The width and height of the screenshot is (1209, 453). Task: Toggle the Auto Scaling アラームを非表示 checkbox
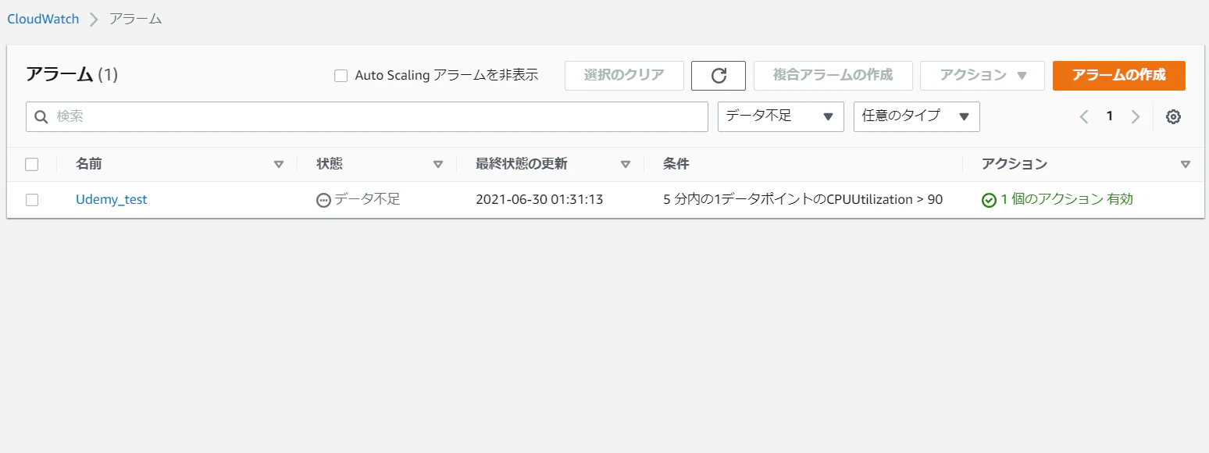tap(341, 76)
